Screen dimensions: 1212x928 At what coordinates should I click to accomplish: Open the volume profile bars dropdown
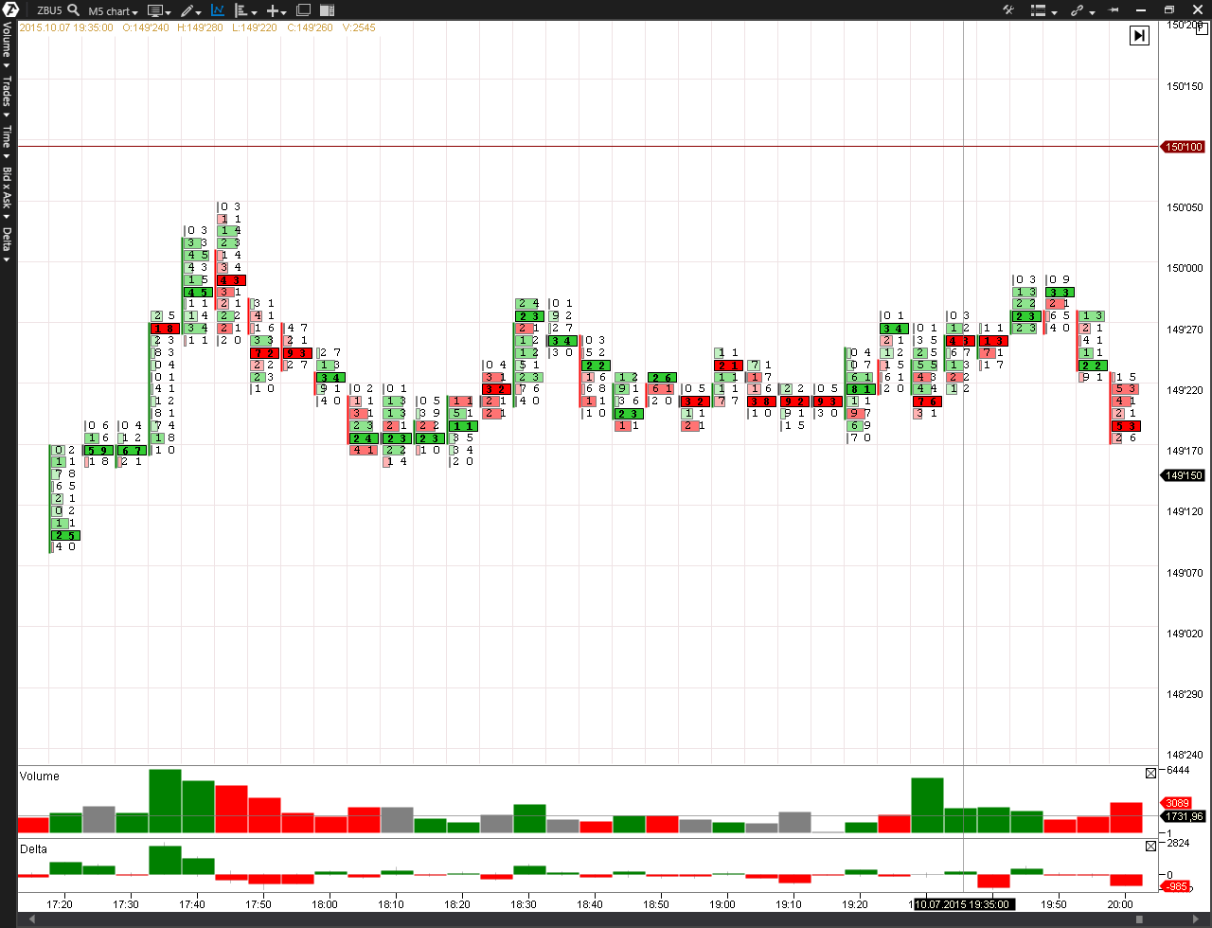(x=244, y=11)
